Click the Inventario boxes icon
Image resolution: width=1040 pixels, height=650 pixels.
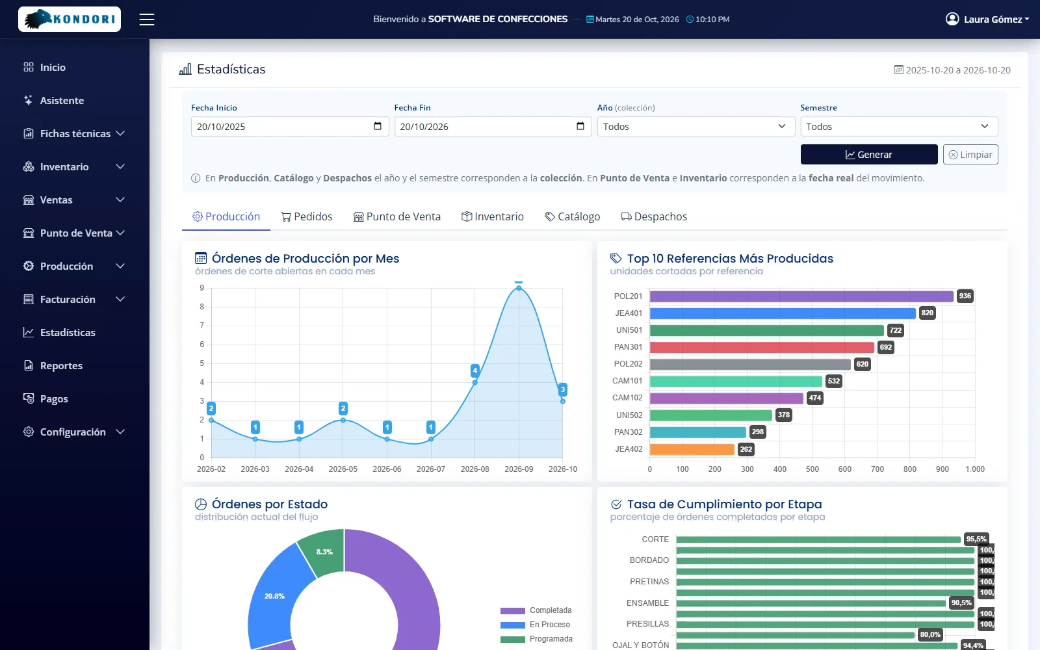[29, 166]
